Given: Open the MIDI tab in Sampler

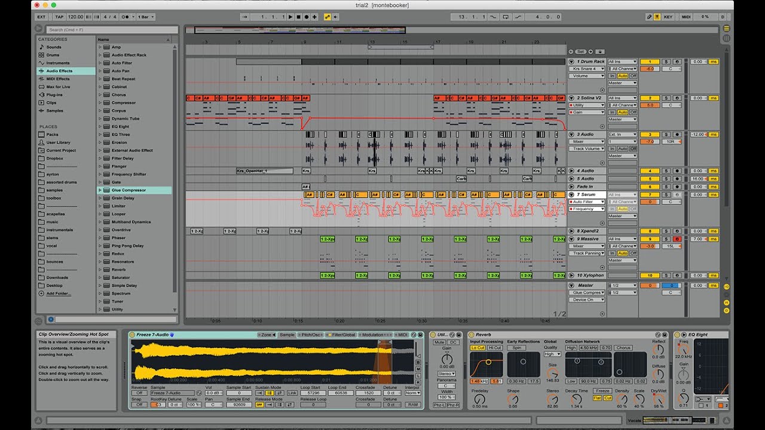Looking at the screenshot, I should click(400, 335).
